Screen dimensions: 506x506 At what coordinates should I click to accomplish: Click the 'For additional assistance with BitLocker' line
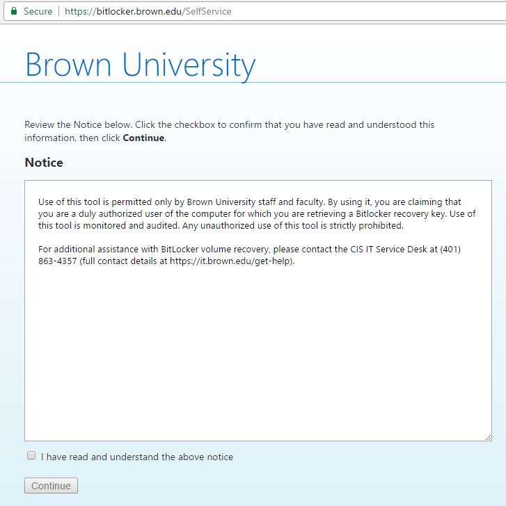coord(249,249)
